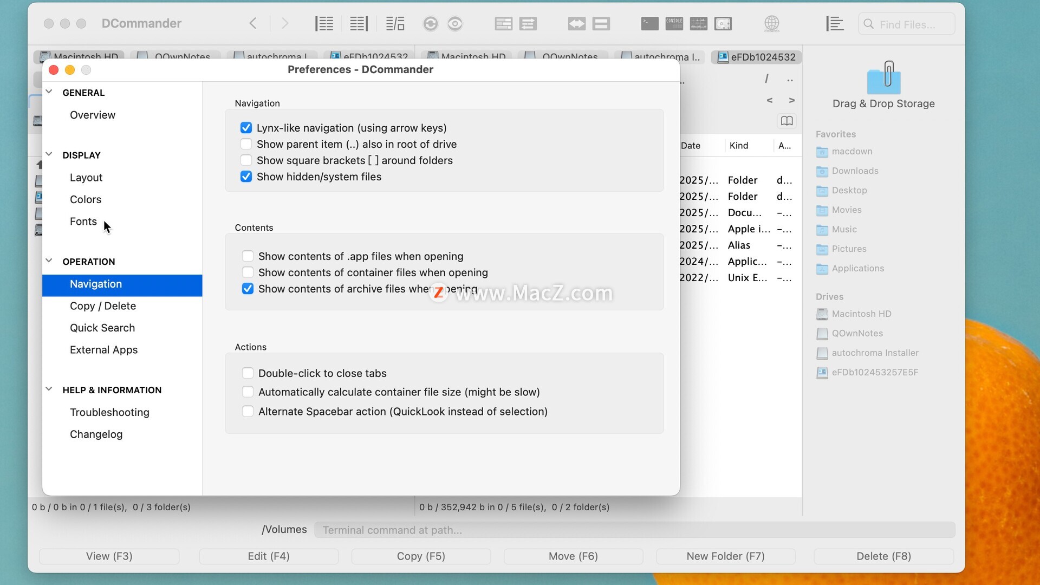Viewport: 1040px width, 585px height.
Task: Open the Console icon in toolbar
Action: (x=674, y=24)
